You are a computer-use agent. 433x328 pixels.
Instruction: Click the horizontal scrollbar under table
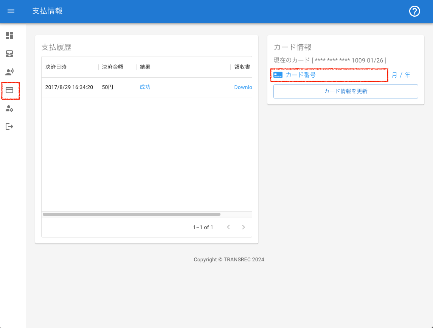(x=132, y=214)
